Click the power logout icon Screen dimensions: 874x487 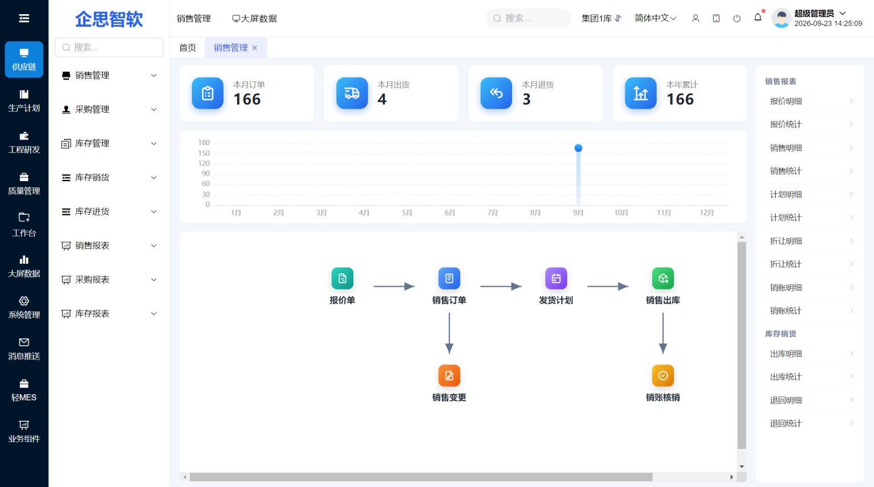click(x=737, y=18)
